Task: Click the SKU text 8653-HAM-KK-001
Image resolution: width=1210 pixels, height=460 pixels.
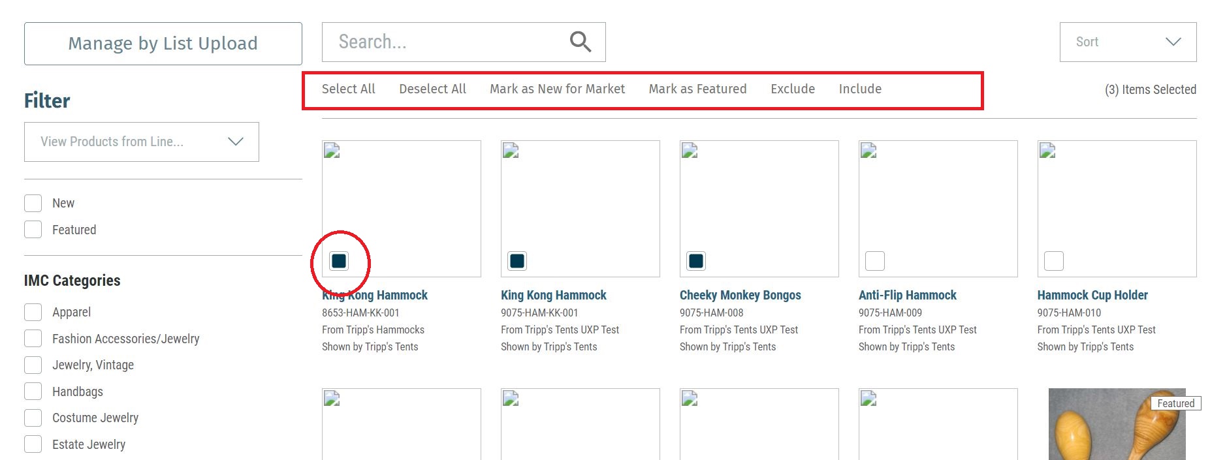Action: (360, 313)
